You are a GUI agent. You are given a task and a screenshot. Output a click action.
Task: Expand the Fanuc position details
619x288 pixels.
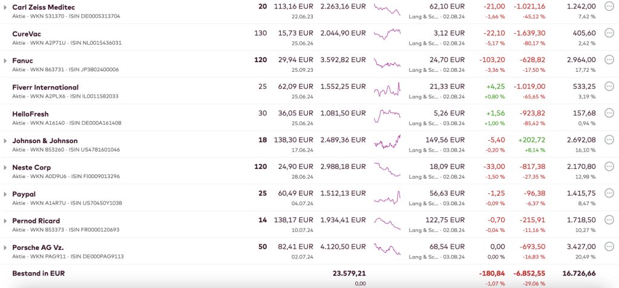pyautogui.click(x=5, y=60)
